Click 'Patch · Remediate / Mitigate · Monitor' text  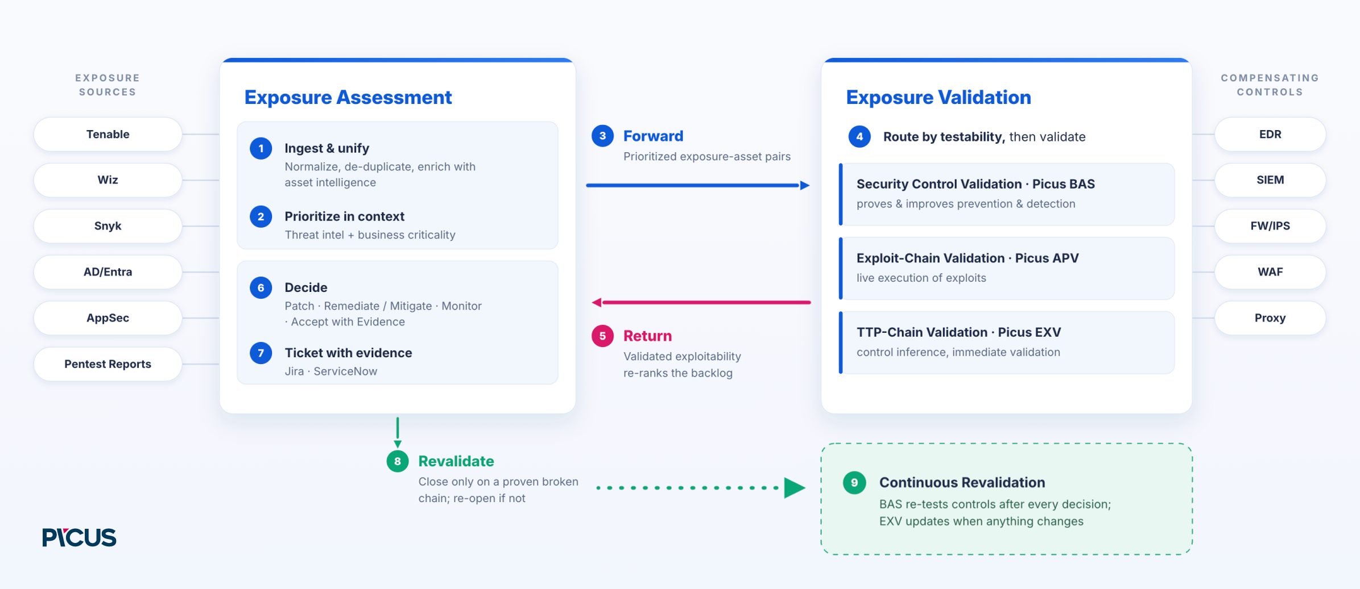(383, 306)
